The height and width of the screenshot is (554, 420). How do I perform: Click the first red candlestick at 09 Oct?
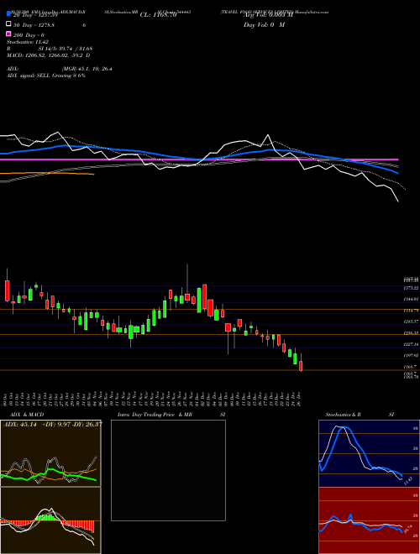click(x=7, y=290)
